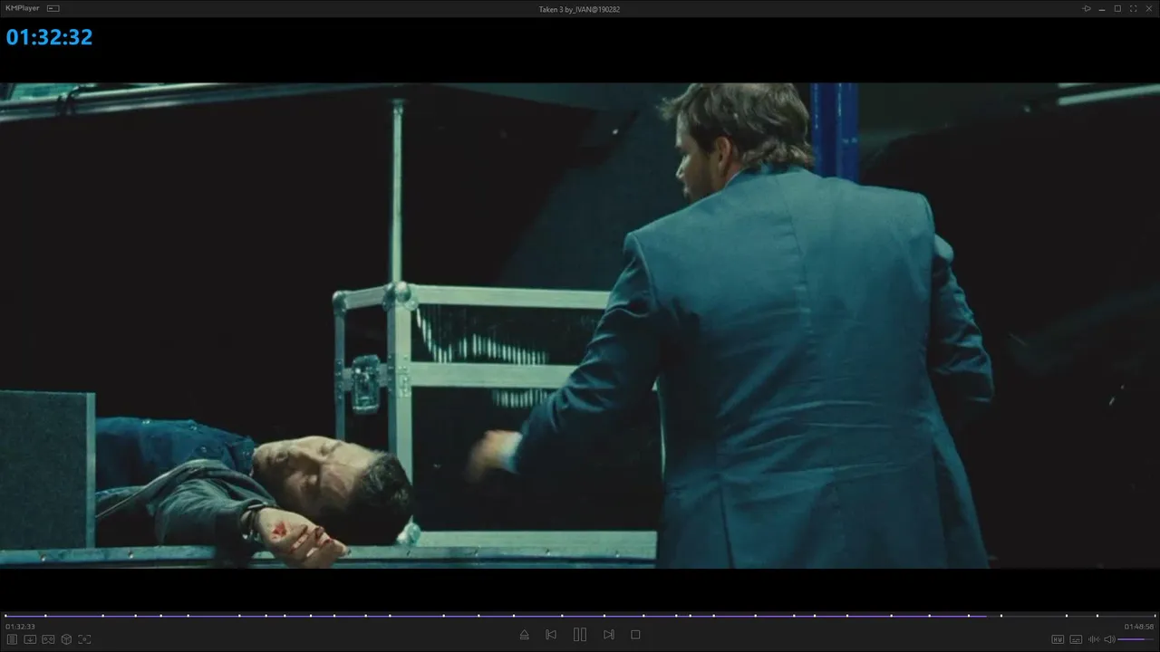Mute the volume speaker icon

point(1109,639)
